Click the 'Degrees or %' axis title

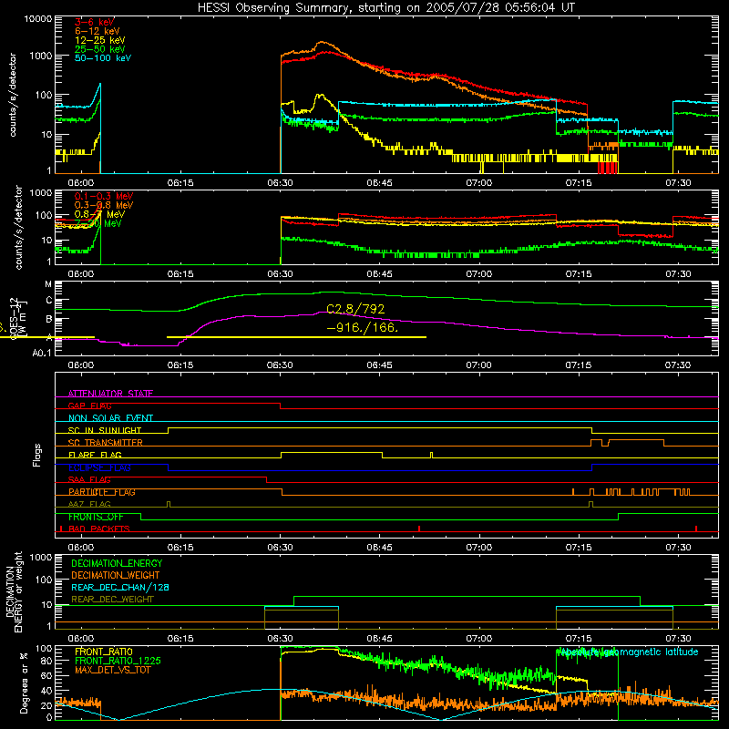pyautogui.click(x=24, y=683)
